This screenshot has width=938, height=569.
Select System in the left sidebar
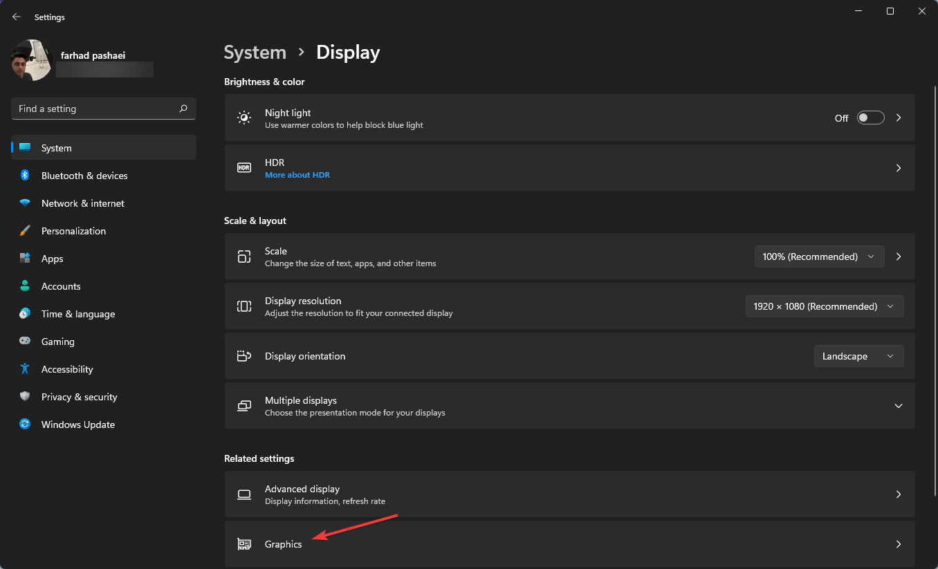click(56, 148)
